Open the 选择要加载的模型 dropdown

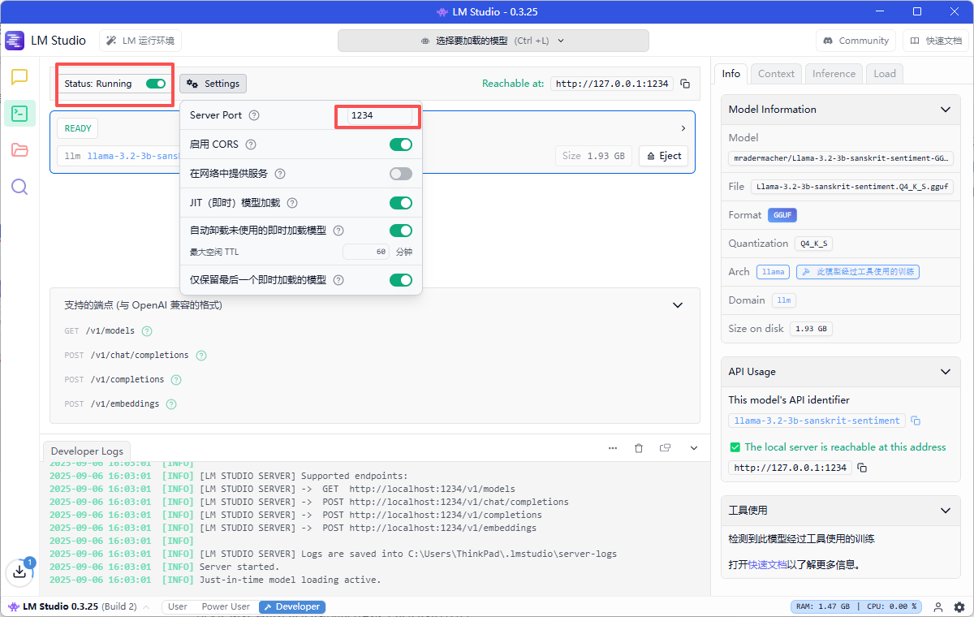(x=493, y=41)
